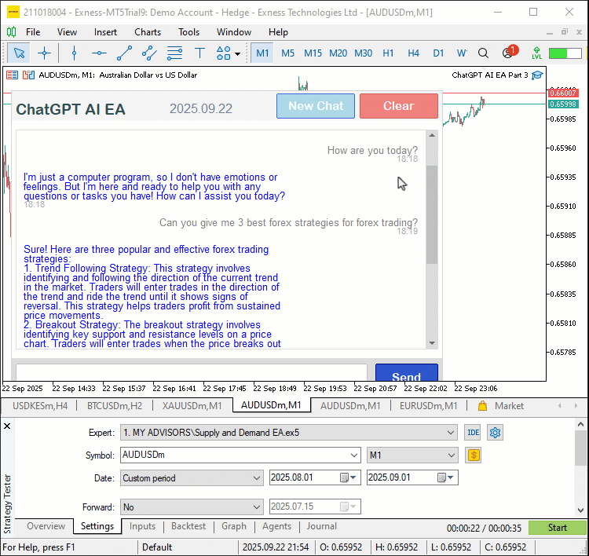The width and height of the screenshot is (589, 556).
Task: Open the search magnifier icon
Action: point(483,53)
